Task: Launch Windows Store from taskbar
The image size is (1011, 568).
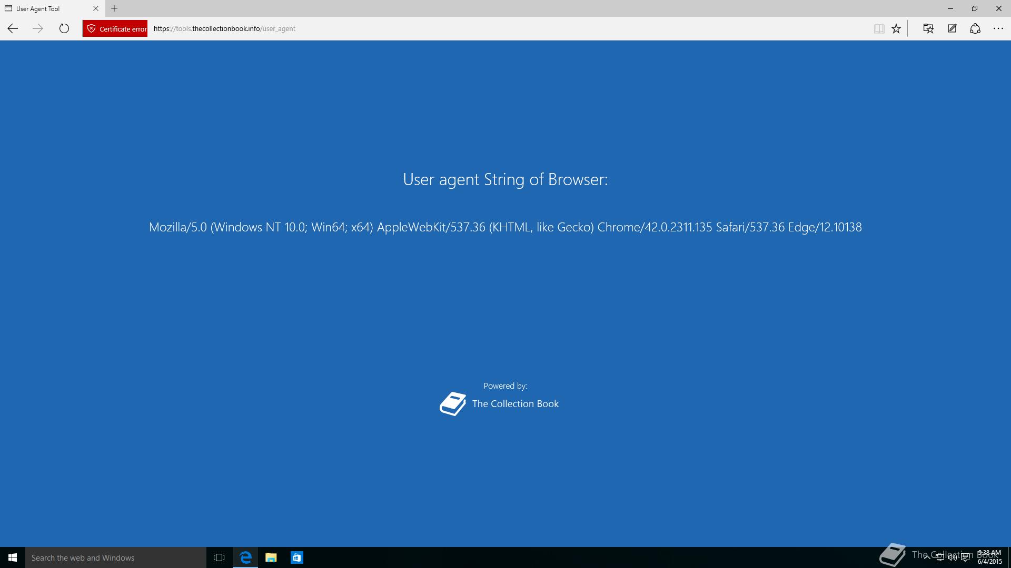Action: 297,557
